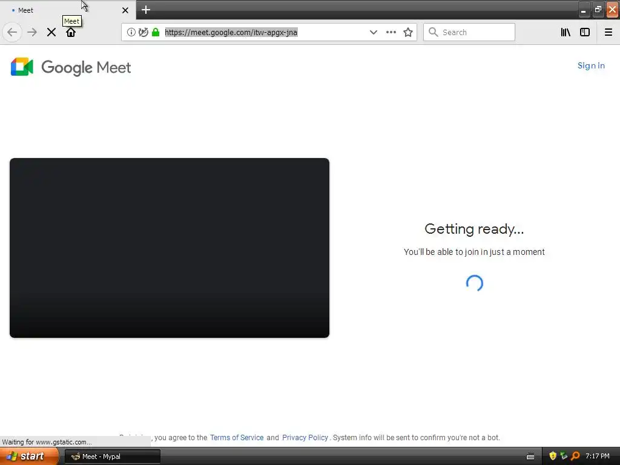The image size is (620, 465).
Task: Bookmark this page with the star icon
Action: [408, 32]
